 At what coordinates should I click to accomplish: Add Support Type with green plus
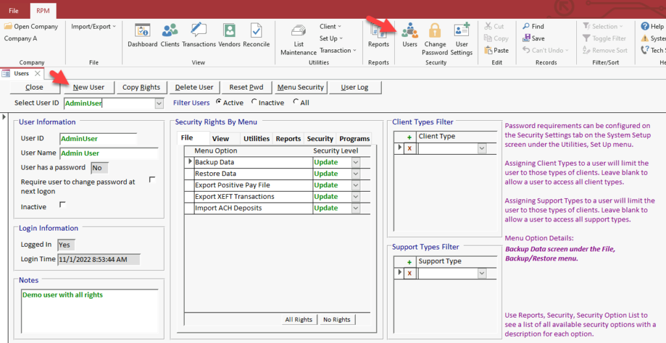coord(410,262)
